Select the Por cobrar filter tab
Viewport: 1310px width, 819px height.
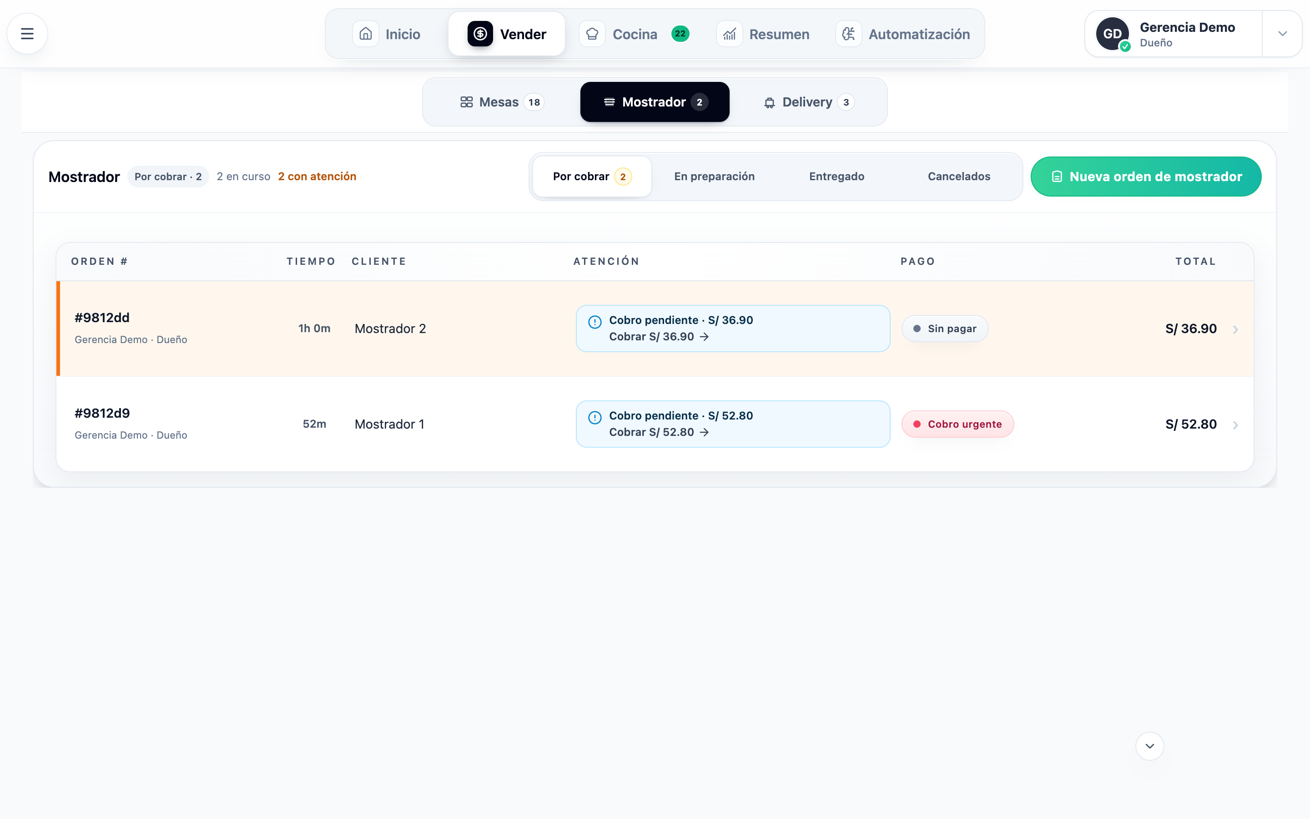tap(592, 177)
